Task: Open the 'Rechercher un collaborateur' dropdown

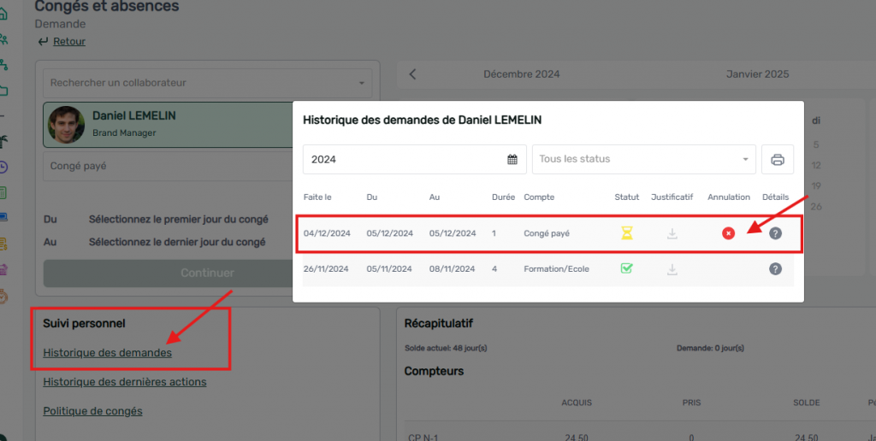Action: tap(207, 83)
